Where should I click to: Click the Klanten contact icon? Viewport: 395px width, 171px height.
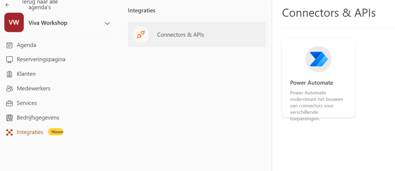click(x=10, y=74)
